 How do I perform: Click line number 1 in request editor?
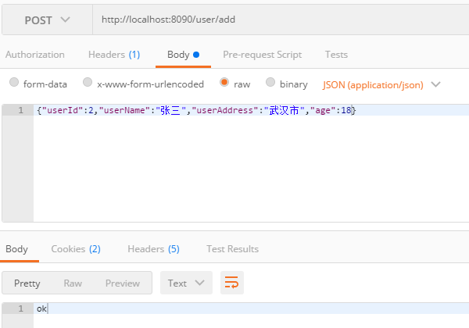[20, 110]
